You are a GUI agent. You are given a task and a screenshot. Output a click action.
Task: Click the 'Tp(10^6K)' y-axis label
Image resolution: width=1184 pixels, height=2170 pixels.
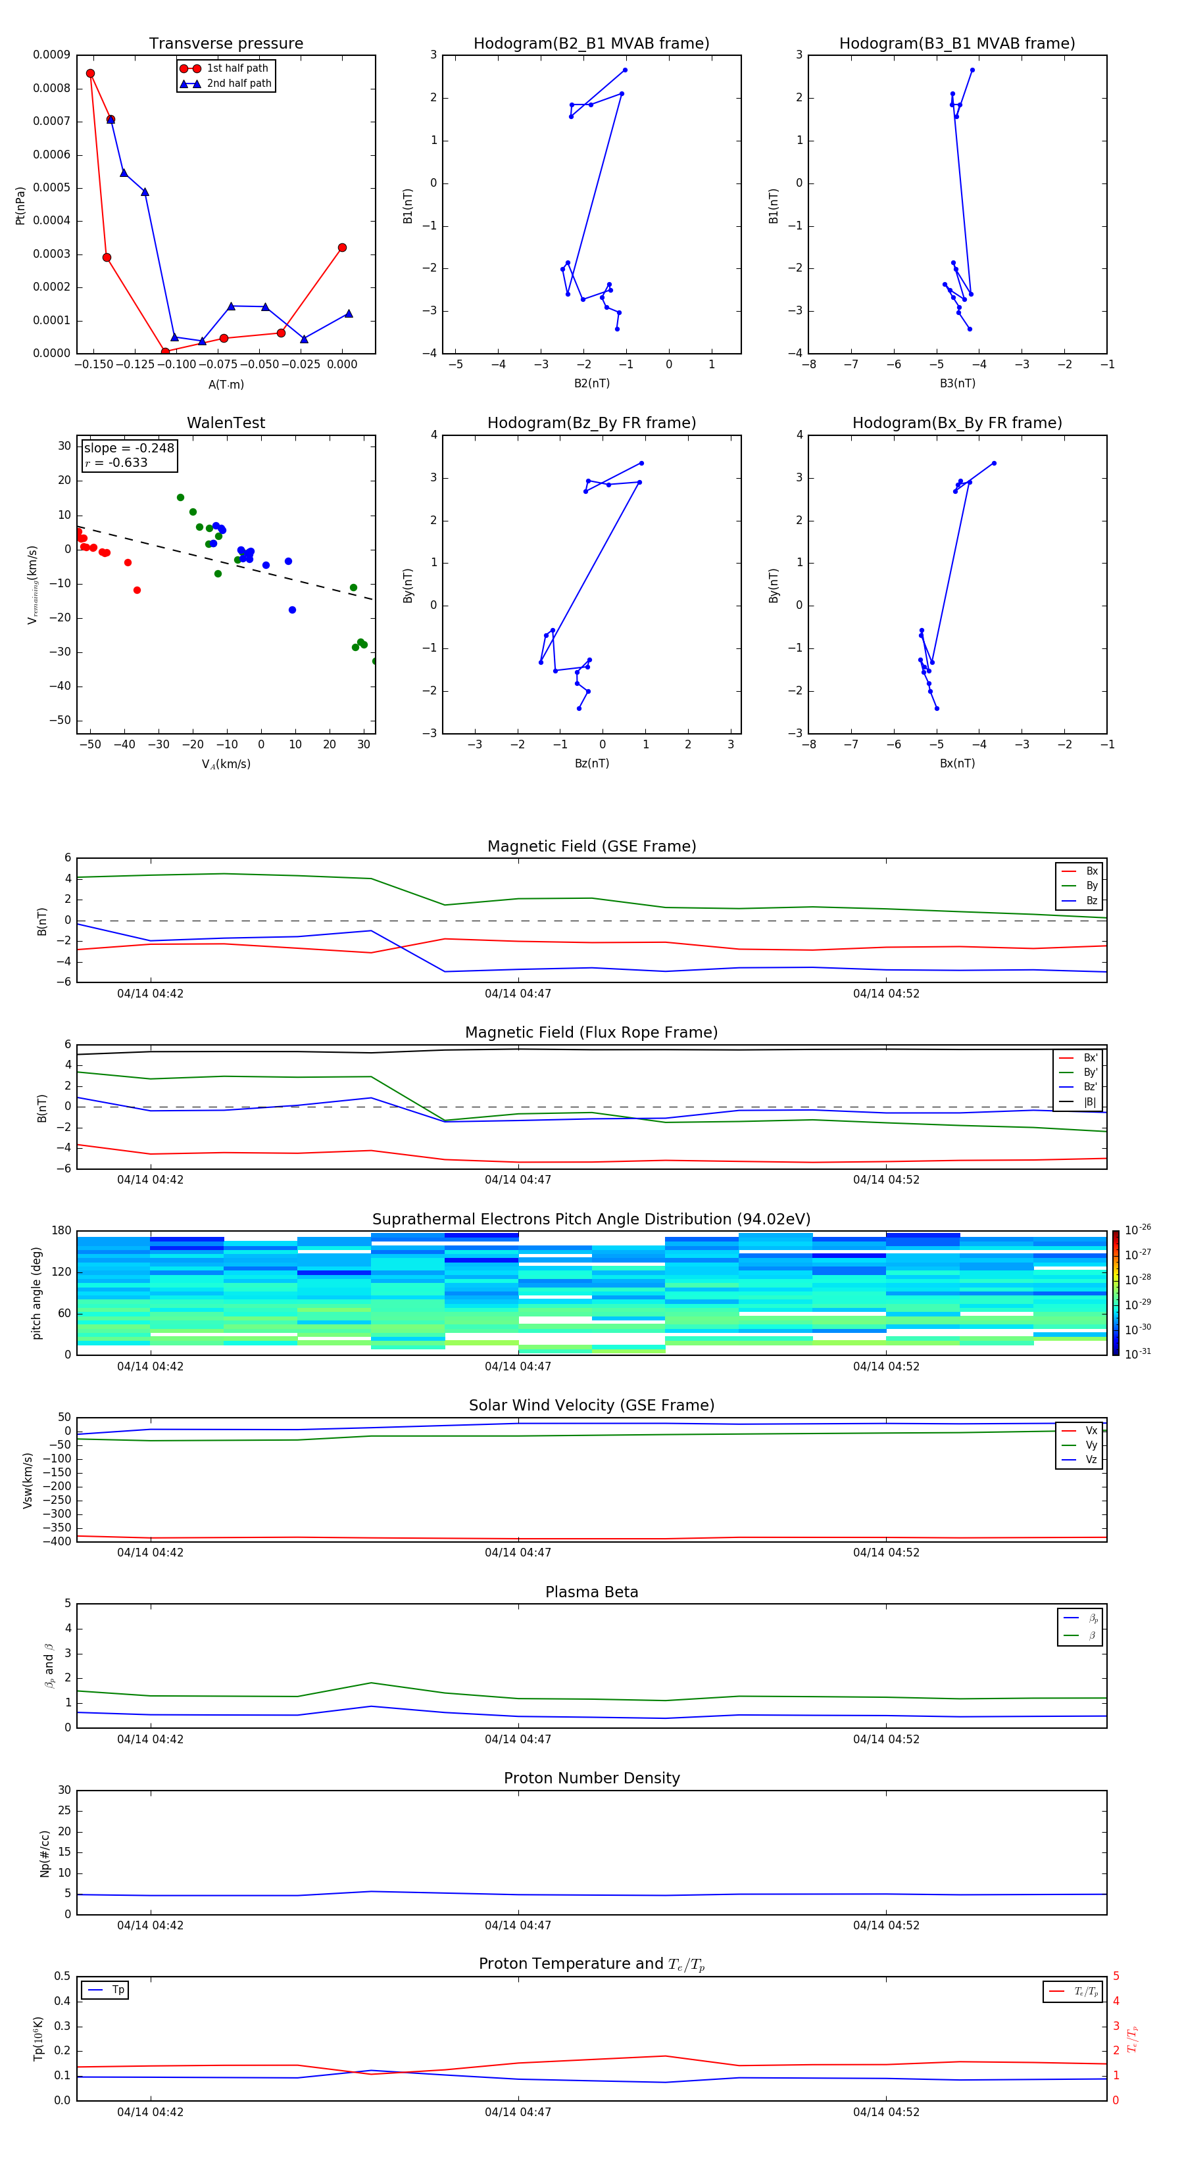point(38,2039)
